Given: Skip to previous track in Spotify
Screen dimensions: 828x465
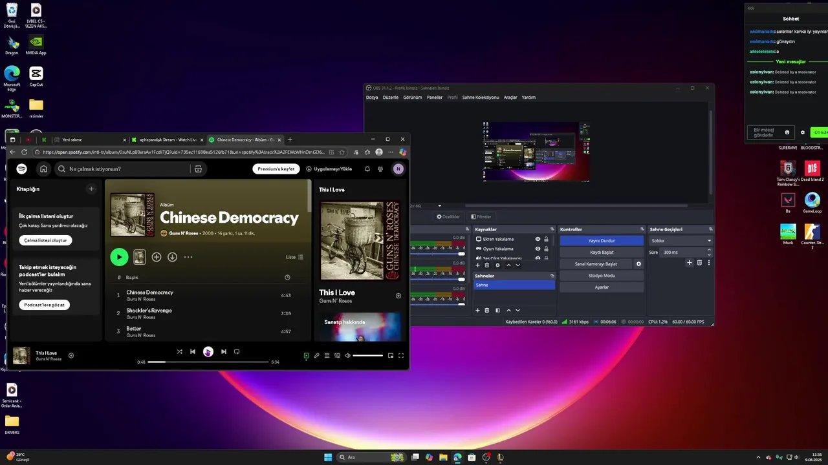Looking at the screenshot, I should point(192,351).
